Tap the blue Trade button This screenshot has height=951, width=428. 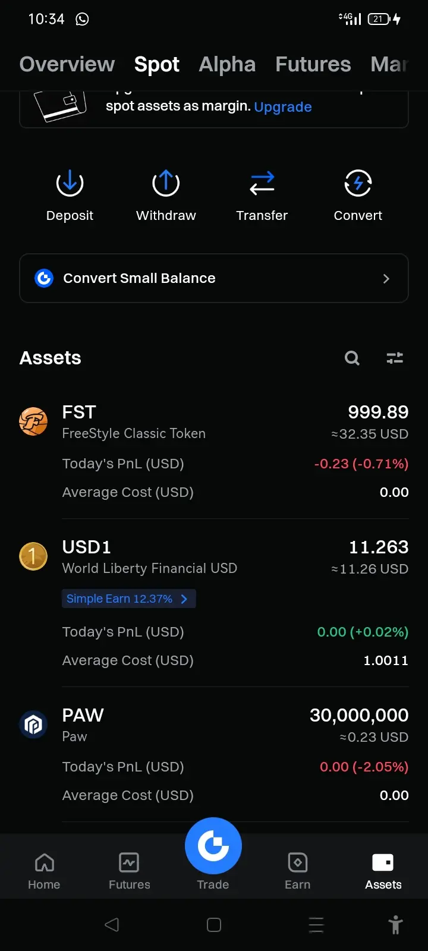[x=213, y=846]
